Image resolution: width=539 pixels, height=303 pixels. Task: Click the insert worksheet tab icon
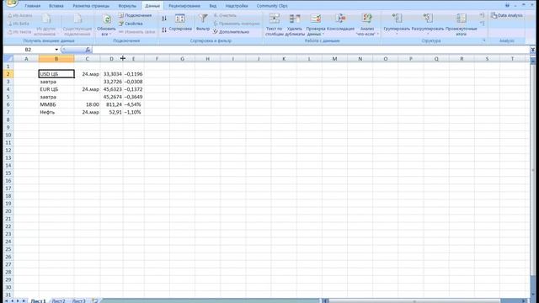pyautogui.click(x=95, y=301)
